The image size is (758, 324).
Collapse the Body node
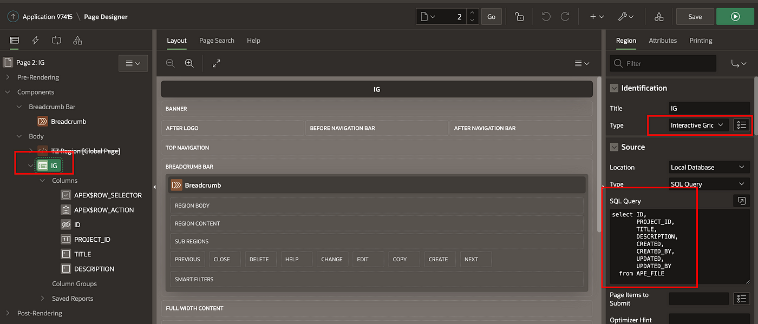point(19,136)
